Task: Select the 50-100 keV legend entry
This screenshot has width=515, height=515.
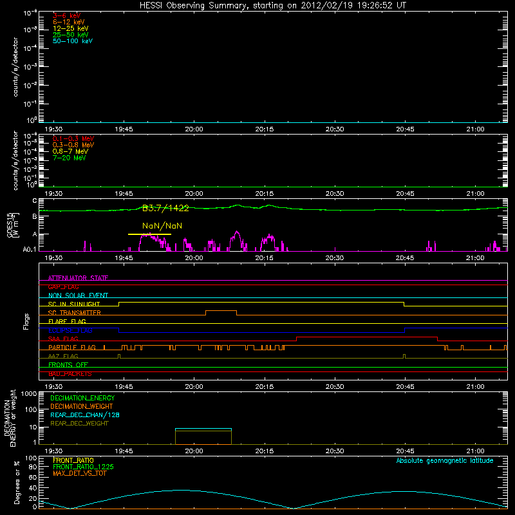Action: pyautogui.click(x=73, y=41)
